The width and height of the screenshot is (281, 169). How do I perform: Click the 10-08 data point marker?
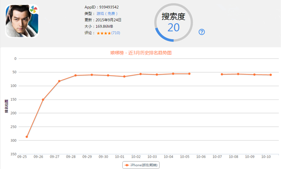pos(238,74)
